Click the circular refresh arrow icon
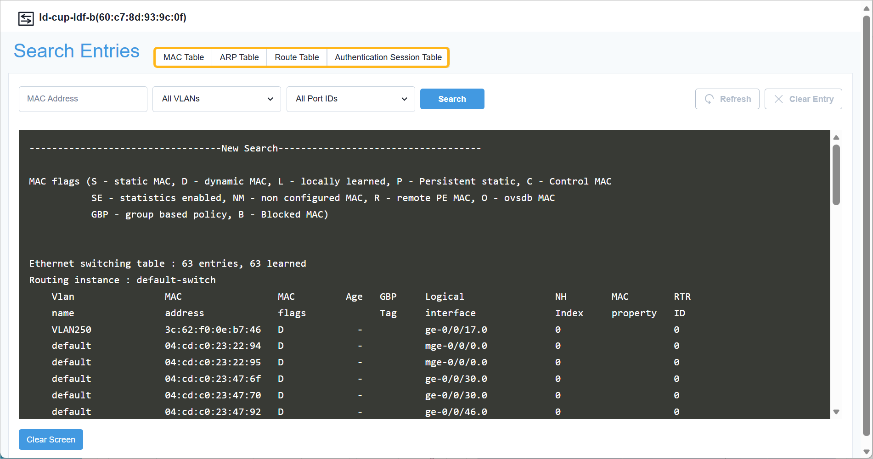Screen dimensions: 873x459 tap(710, 99)
